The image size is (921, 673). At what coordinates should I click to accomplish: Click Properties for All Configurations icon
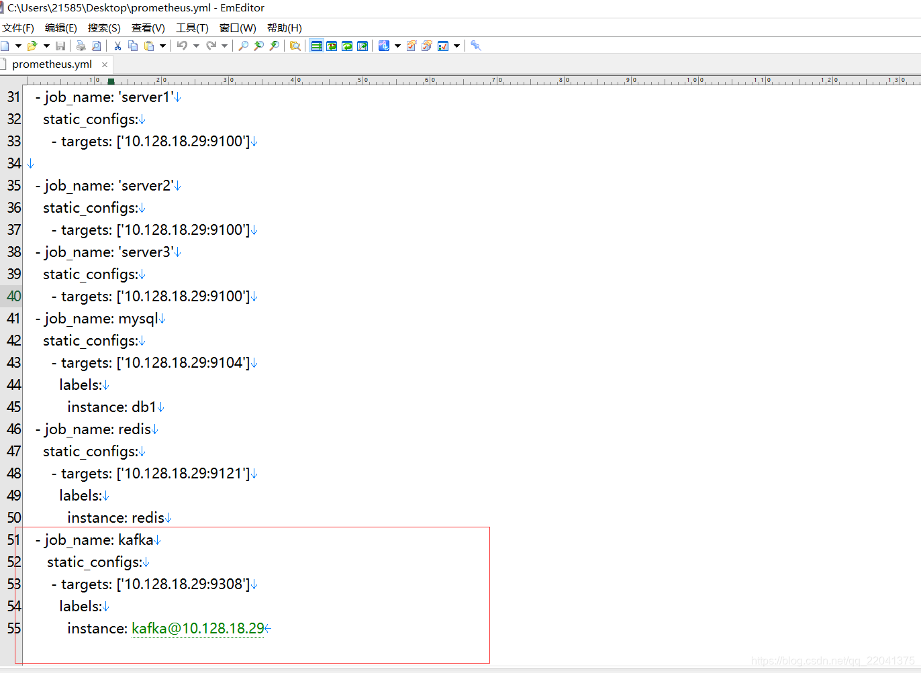(x=427, y=46)
